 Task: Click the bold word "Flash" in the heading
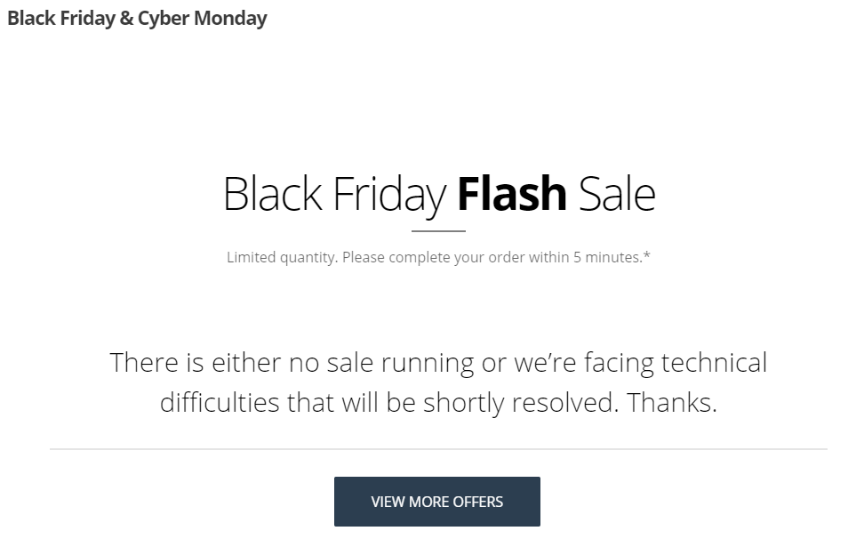coord(512,194)
